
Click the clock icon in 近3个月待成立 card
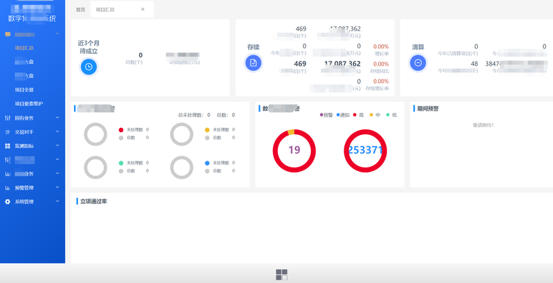click(x=88, y=66)
